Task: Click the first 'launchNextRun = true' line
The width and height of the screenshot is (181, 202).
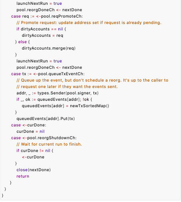Action: pyautogui.click(x=39, y=3)
